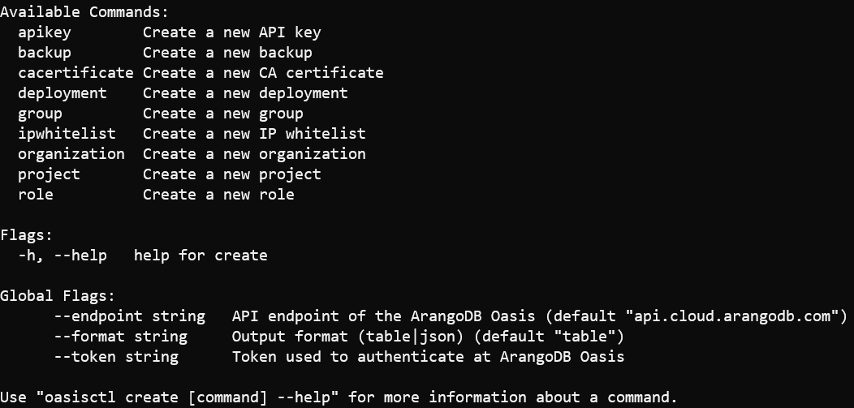Screen dimensions: 854x408
Task: Click the backup command in the list
Action: (x=45, y=53)
